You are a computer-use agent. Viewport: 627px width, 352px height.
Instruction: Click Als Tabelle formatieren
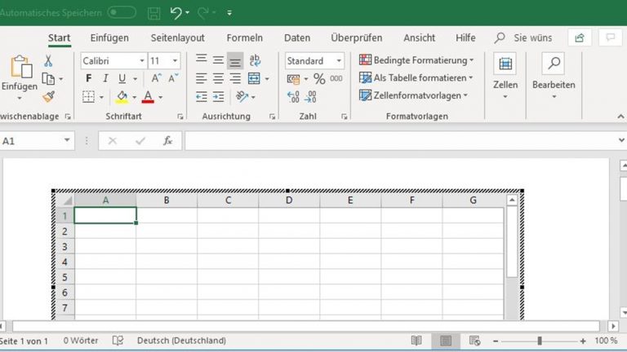tap(416, 78)
